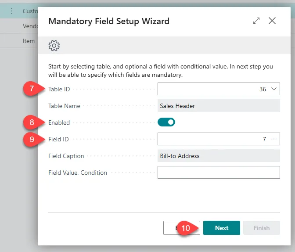Click the Finish button
This screenshot has width=295, height=252.
click(x=261, y=228)
